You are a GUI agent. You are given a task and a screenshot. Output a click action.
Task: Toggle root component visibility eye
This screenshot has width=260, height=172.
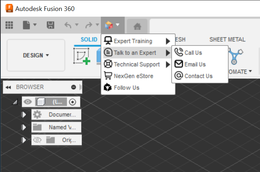point(28,102)
